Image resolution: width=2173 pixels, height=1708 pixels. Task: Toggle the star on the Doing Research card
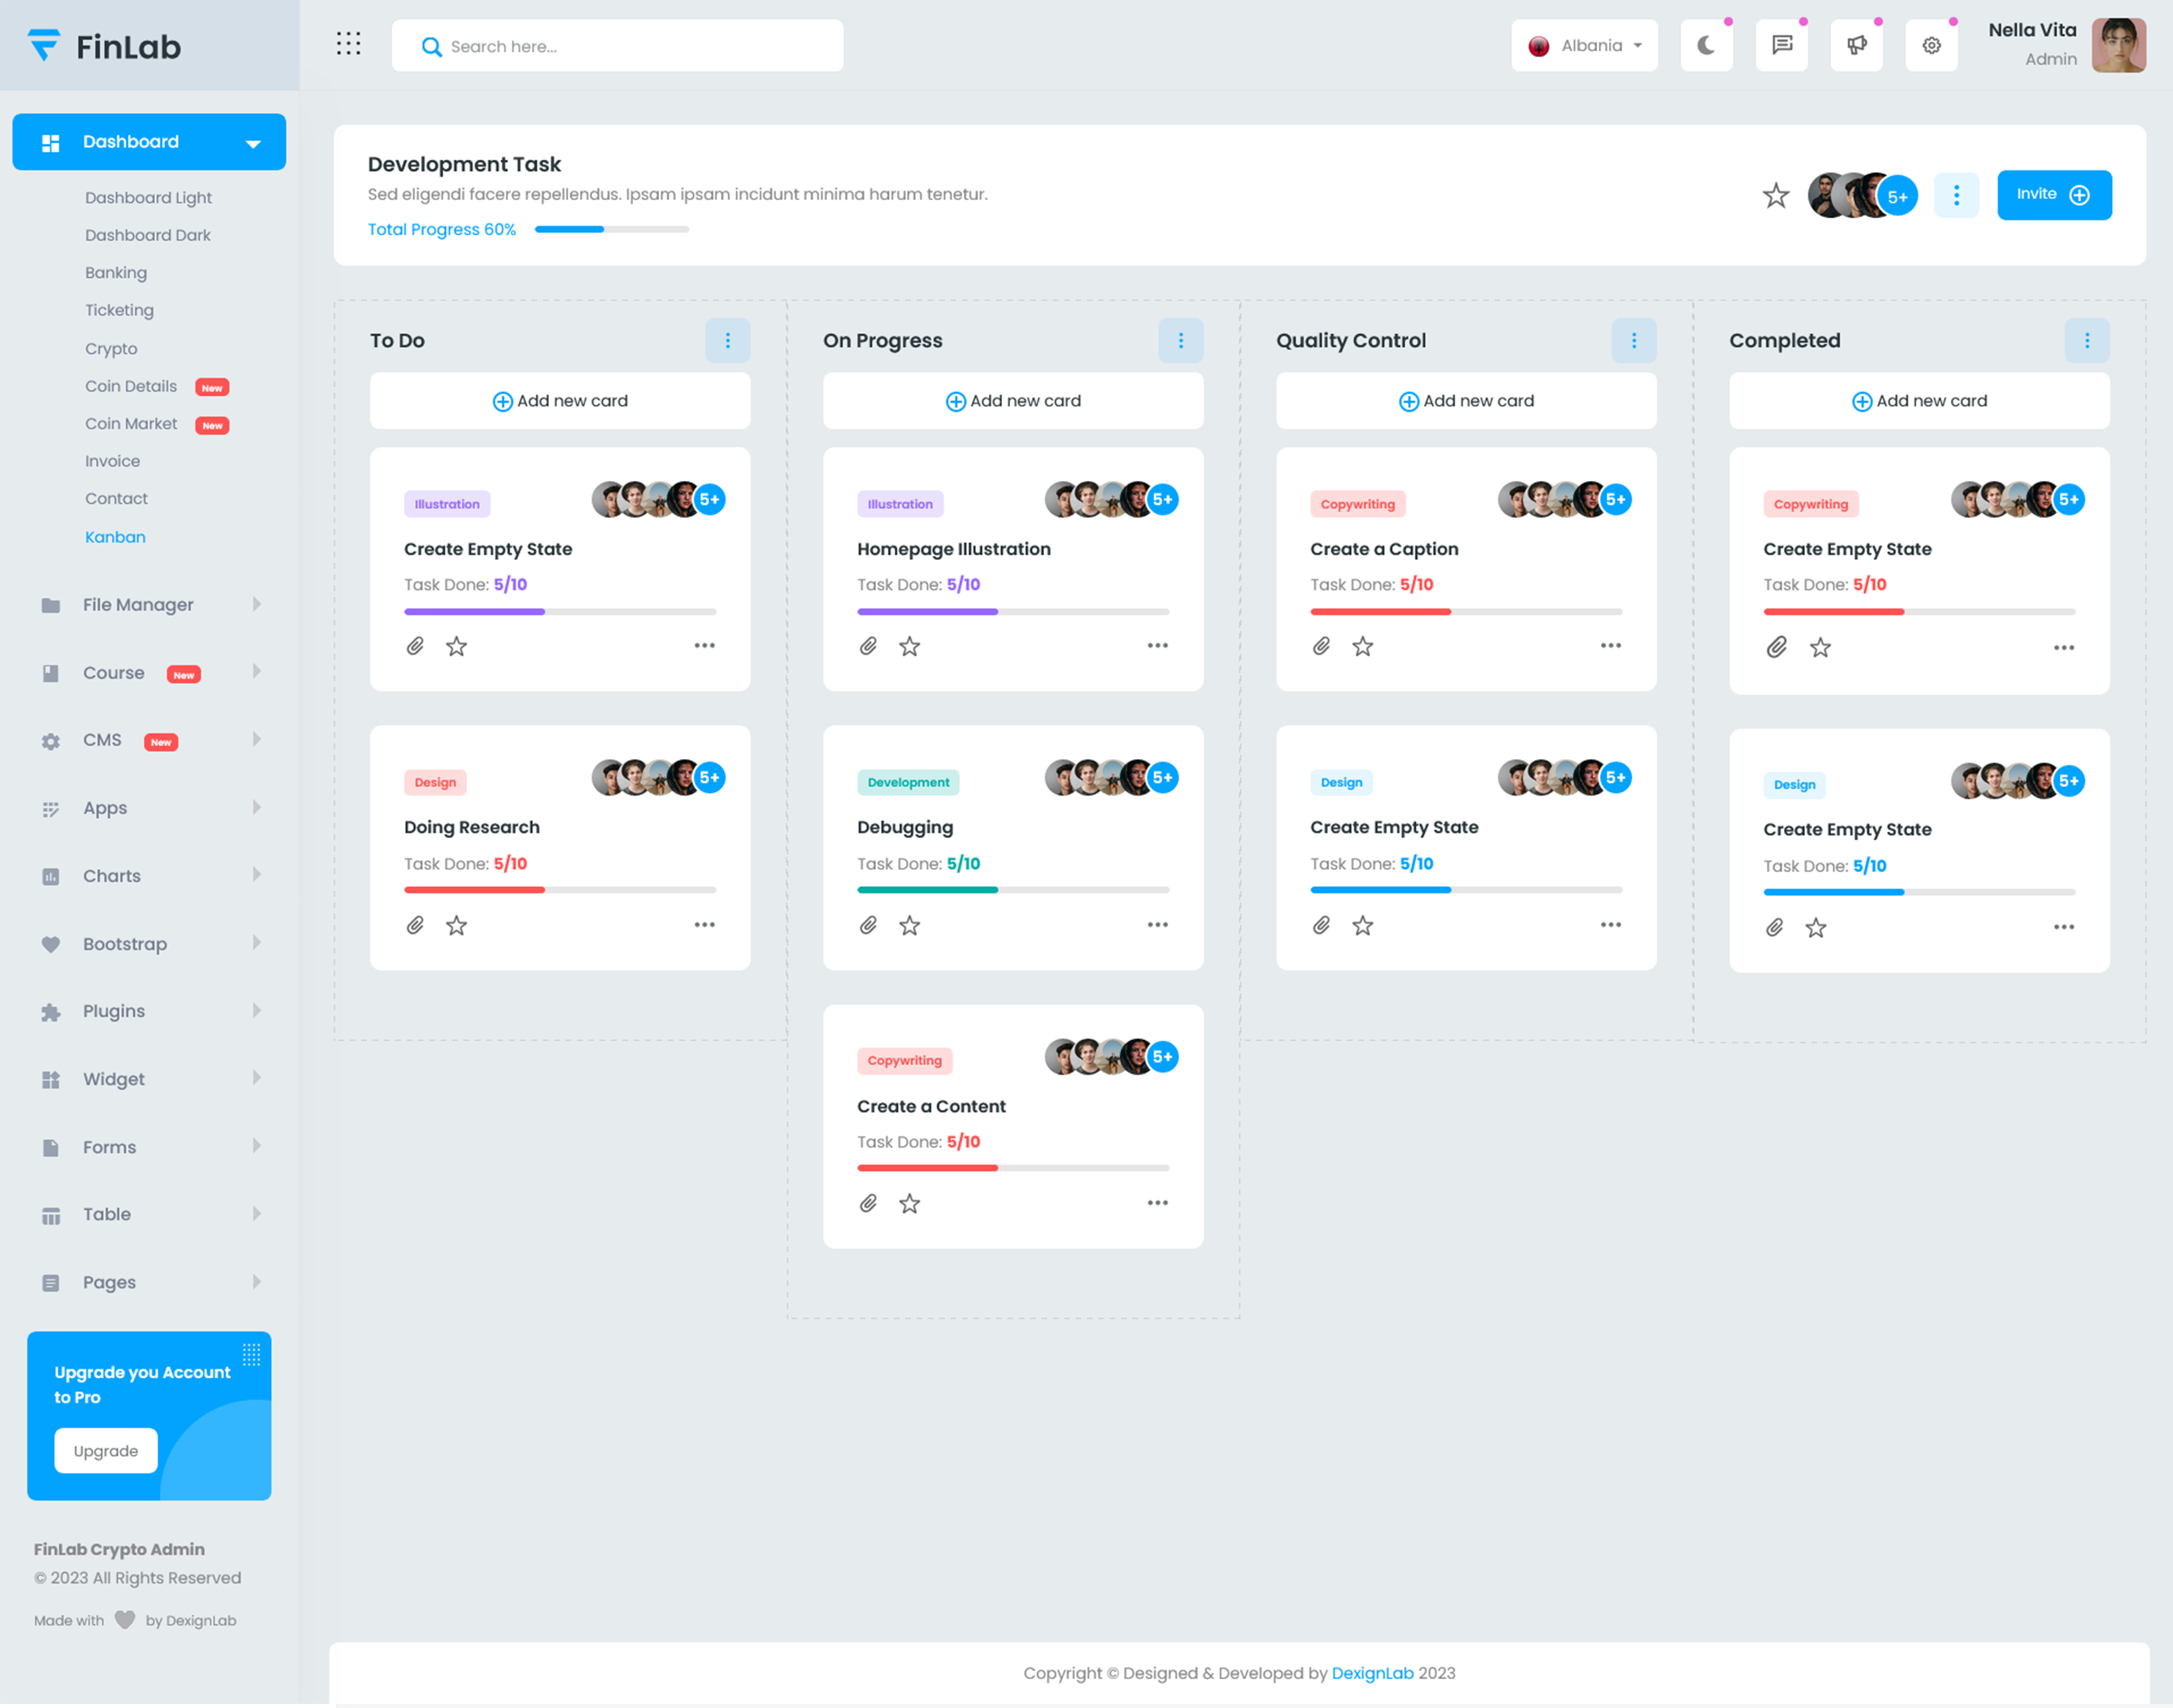click(x=456, y=925)
